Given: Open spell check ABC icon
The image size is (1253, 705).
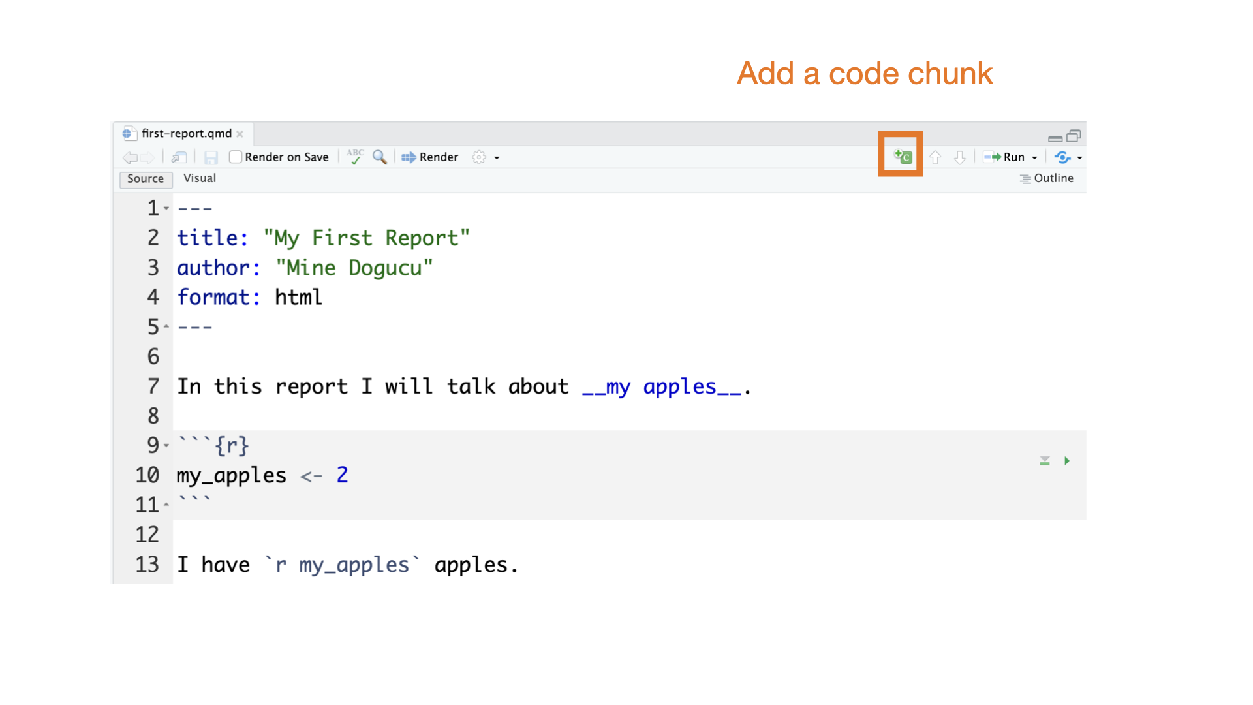Looking at the screenshot, I should click(x=355, y=157).
